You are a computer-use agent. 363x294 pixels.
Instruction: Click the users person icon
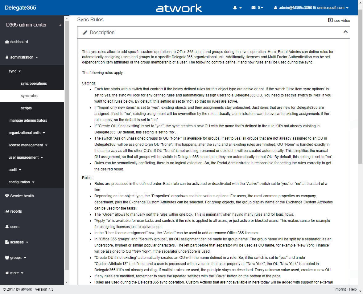(x=7, y=227)
